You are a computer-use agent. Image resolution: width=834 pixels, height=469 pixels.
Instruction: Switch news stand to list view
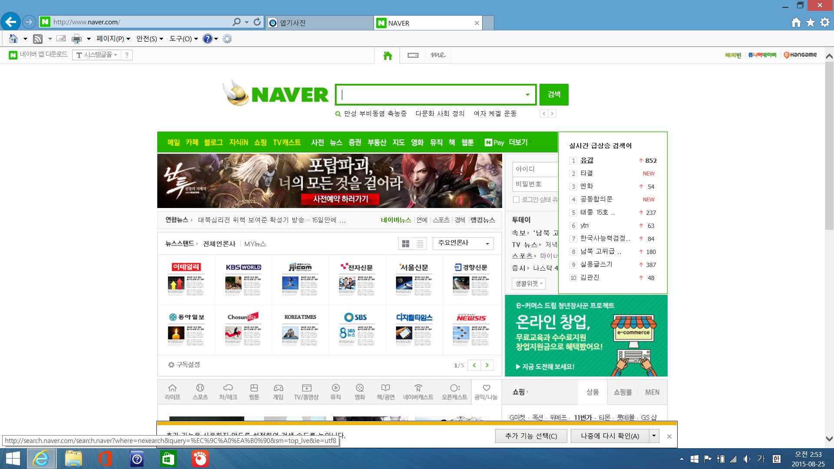420,244
